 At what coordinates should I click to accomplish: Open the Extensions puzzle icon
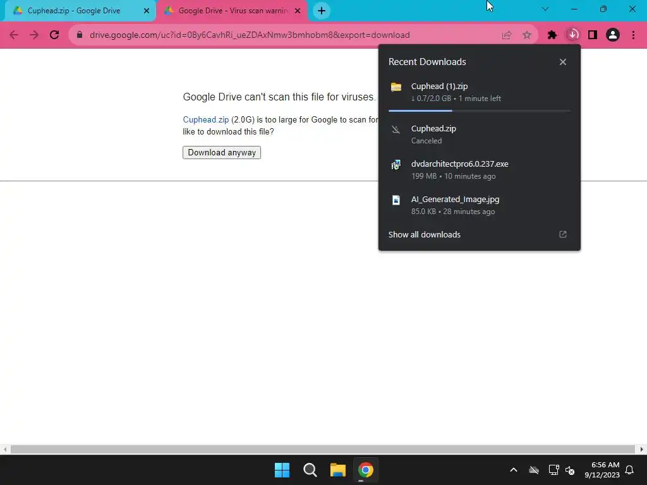click(552, 35)
